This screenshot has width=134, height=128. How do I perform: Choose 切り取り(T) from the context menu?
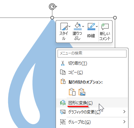point(92,63)
